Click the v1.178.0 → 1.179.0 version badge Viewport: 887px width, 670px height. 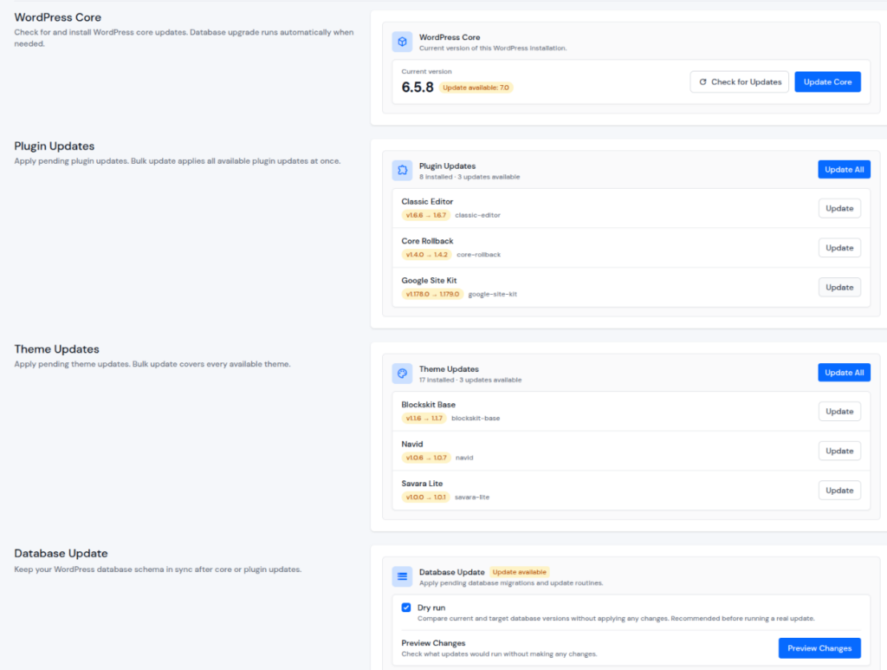[433, 294]
